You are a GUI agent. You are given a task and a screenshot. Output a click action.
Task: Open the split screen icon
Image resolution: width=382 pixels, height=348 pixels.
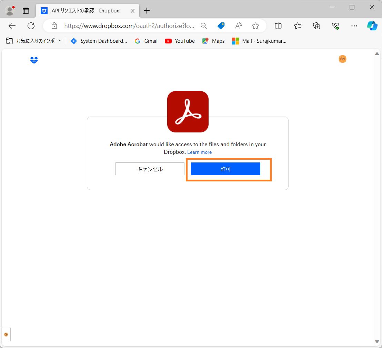pyautogui.click(x=278, y=26)
